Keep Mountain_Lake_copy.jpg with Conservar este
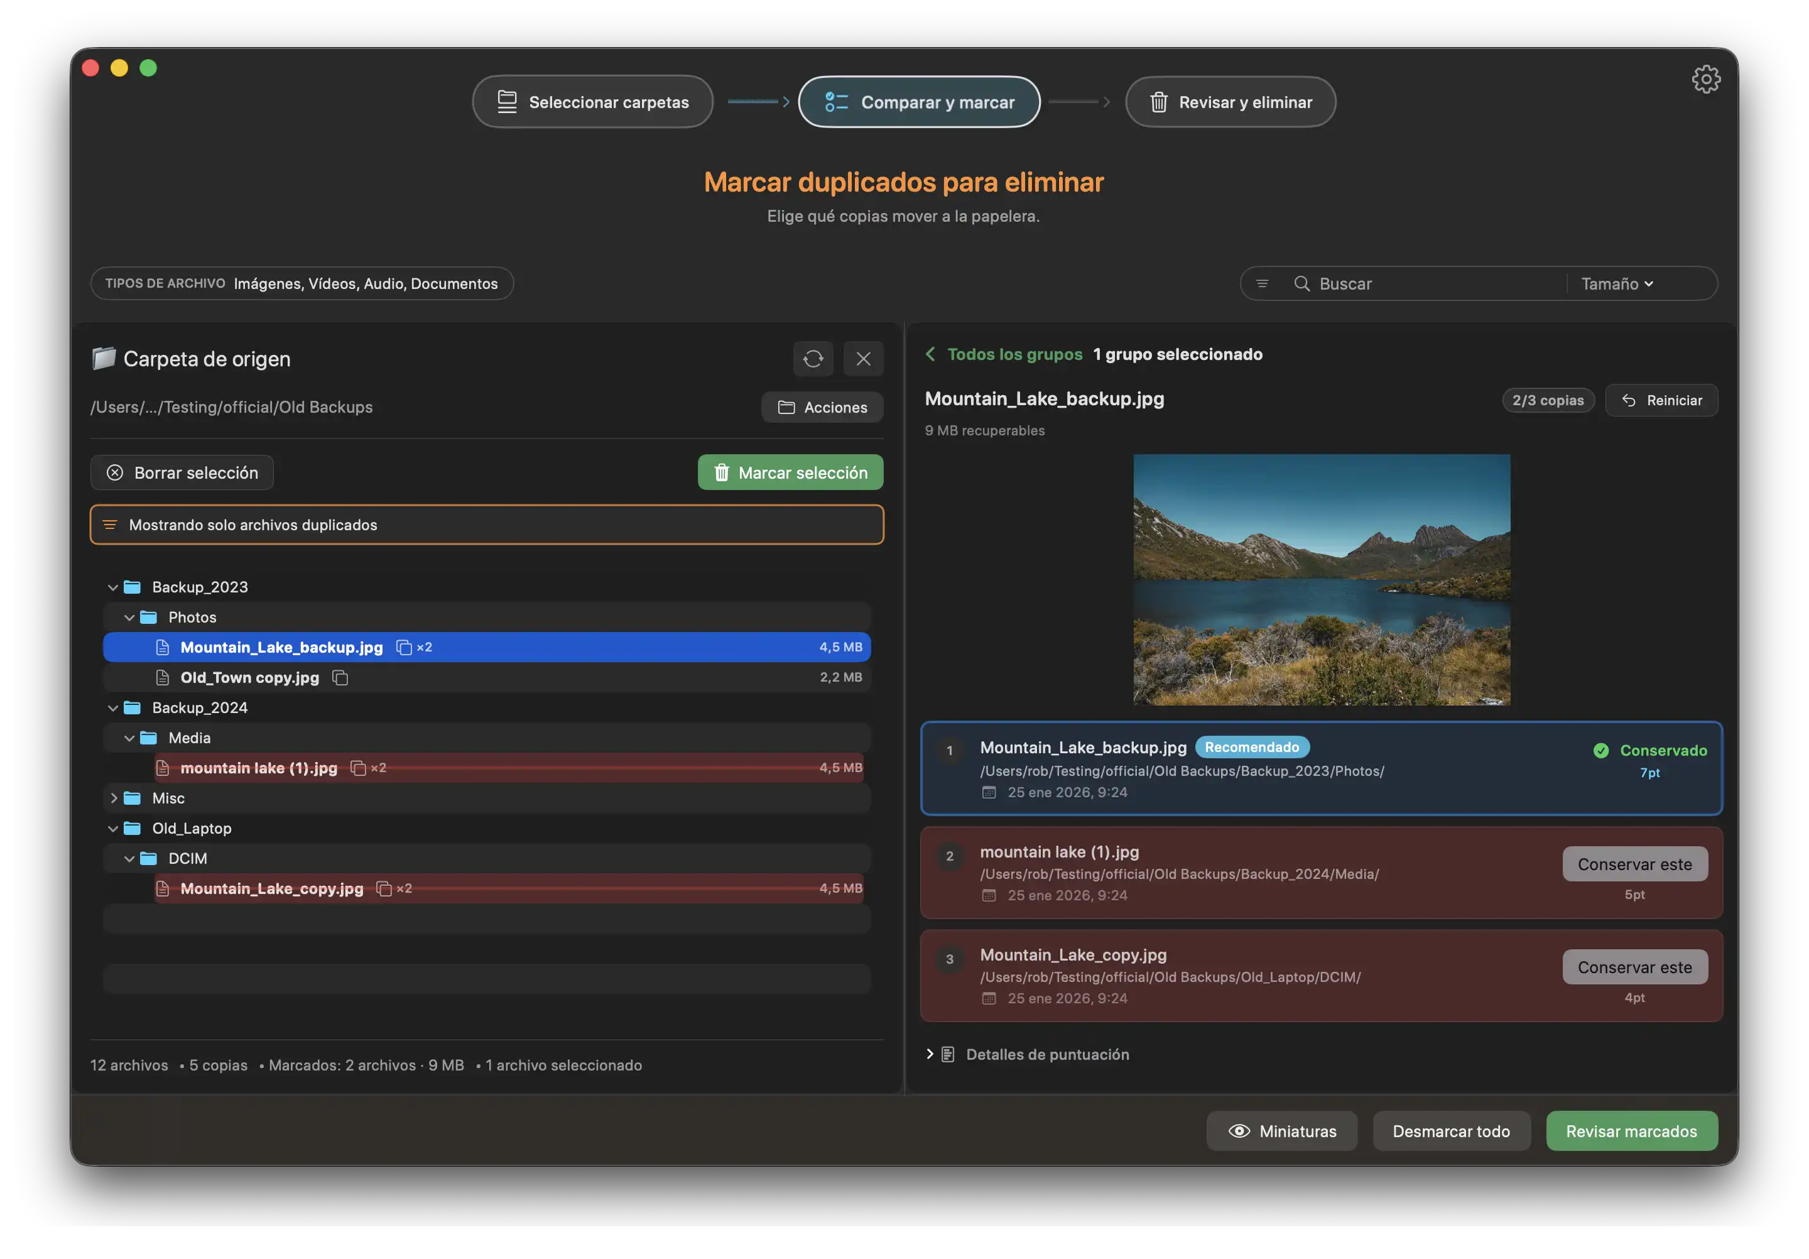Viewport: 1809px width, 1259px height. tap(1635, 967)
